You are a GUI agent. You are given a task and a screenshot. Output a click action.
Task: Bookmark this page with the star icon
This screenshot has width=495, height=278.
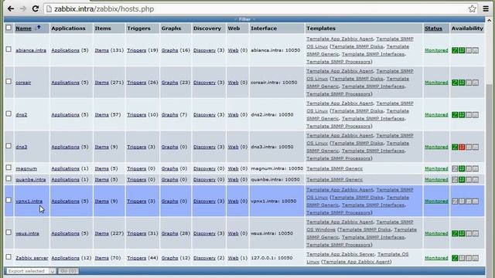pyautogui.click(x=472, y=8)
